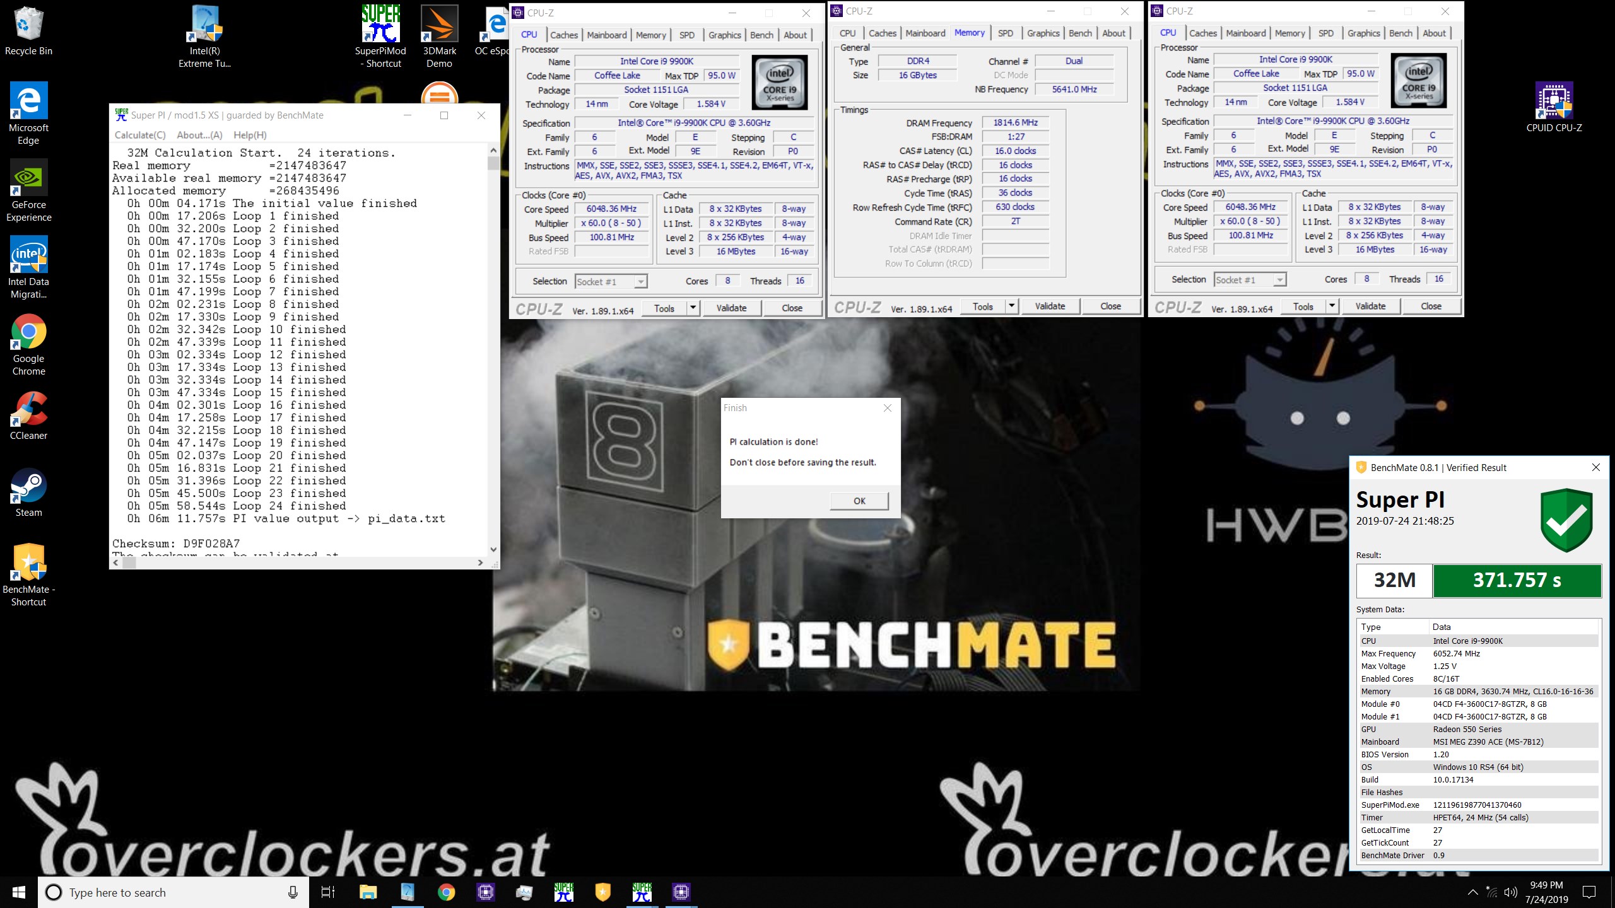Click the Cortana microphone icon in search box
The height and width of the screenshot is (908, 1615).
(x=293, y=892)
